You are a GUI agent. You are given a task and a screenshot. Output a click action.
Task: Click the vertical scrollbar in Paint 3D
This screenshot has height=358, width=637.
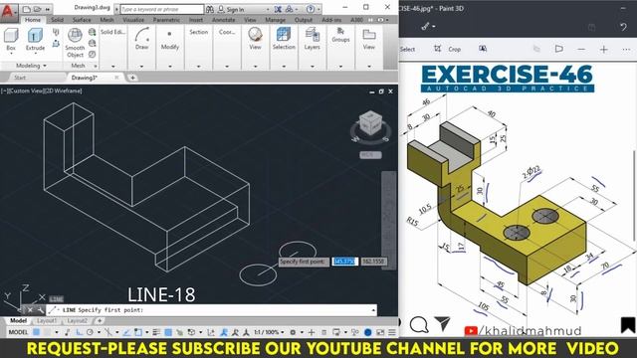(634, 197)
